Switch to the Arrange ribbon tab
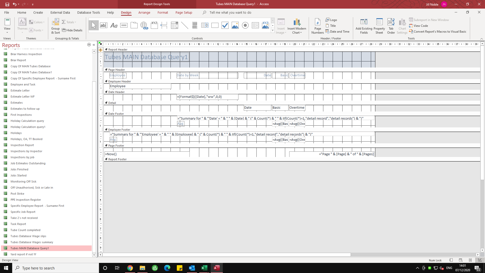 coord(144,13)
